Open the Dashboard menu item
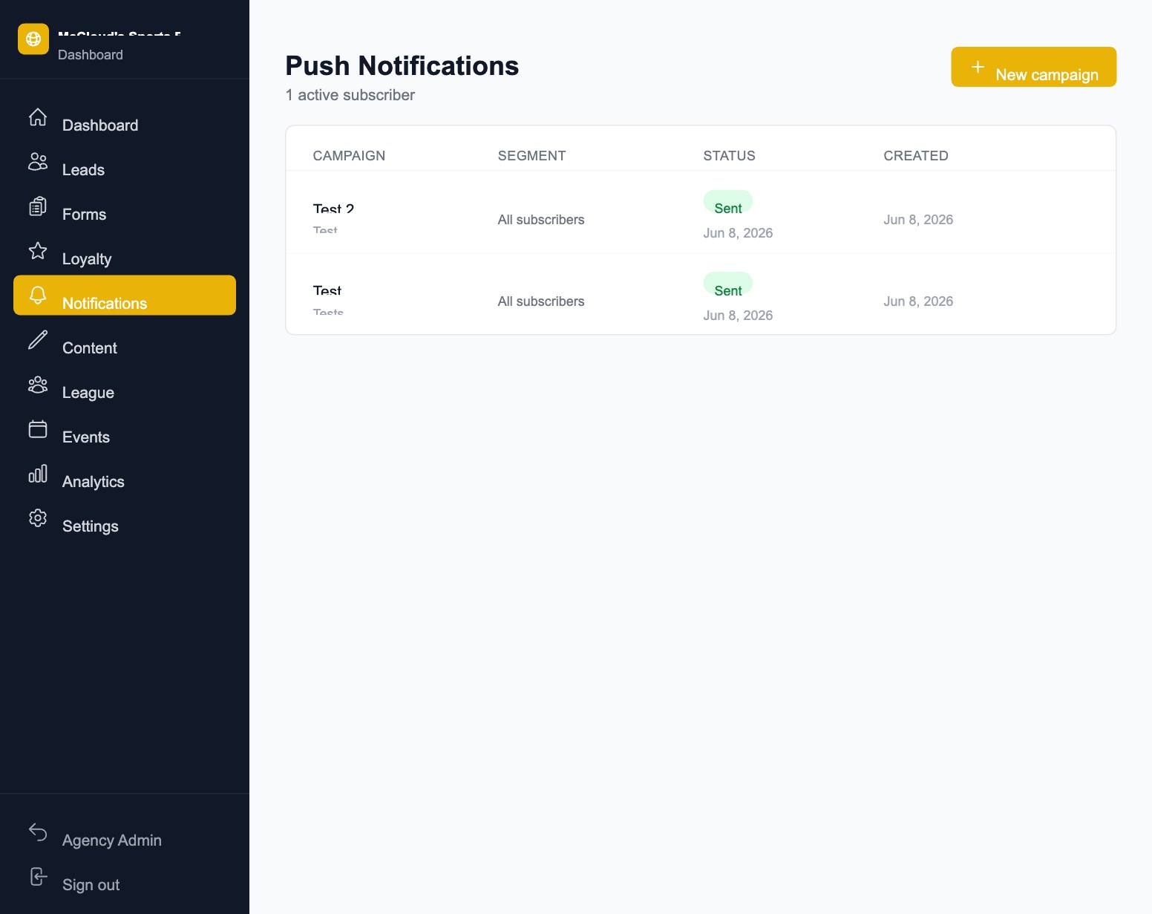Screen dimensions: 1152x914 (125, 117)
